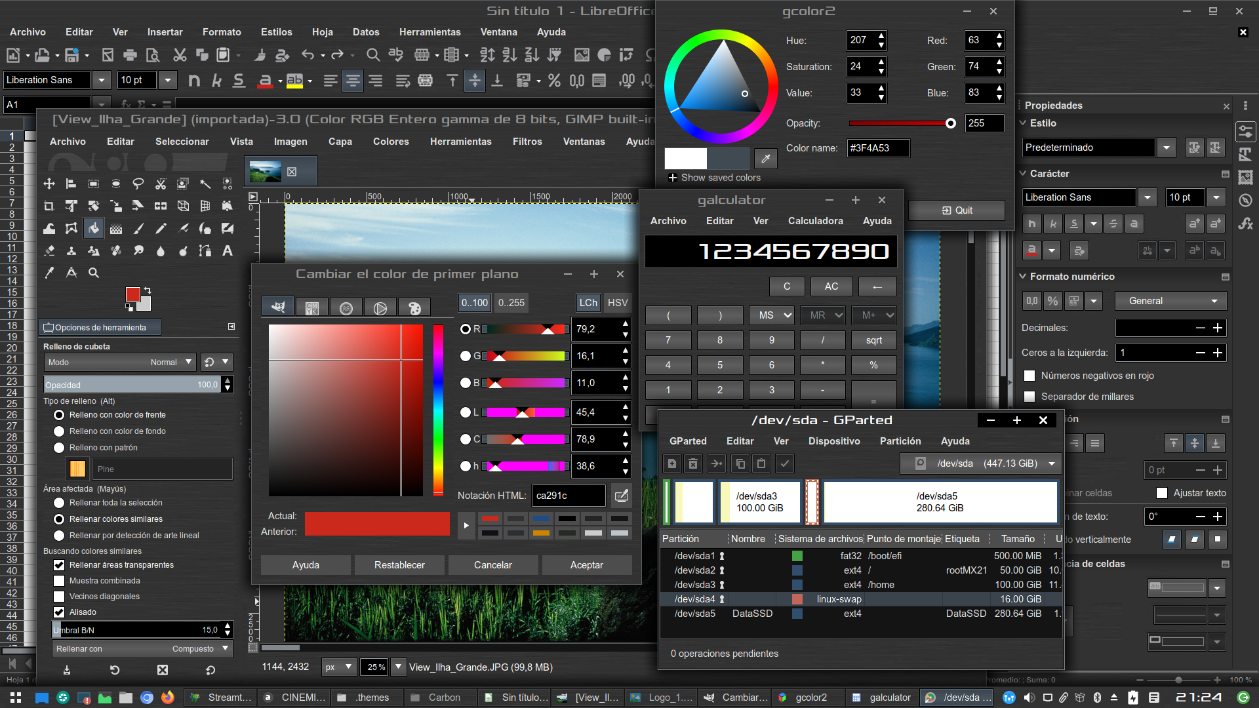Click the Restablecer button
This screenshot has width=1259, height=708.
coord(399,565)
